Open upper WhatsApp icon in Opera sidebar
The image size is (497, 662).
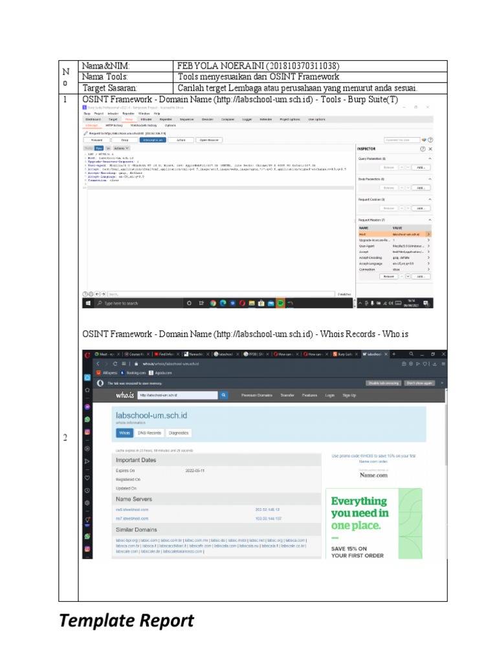pyautogui.click(x=87, y=420)
